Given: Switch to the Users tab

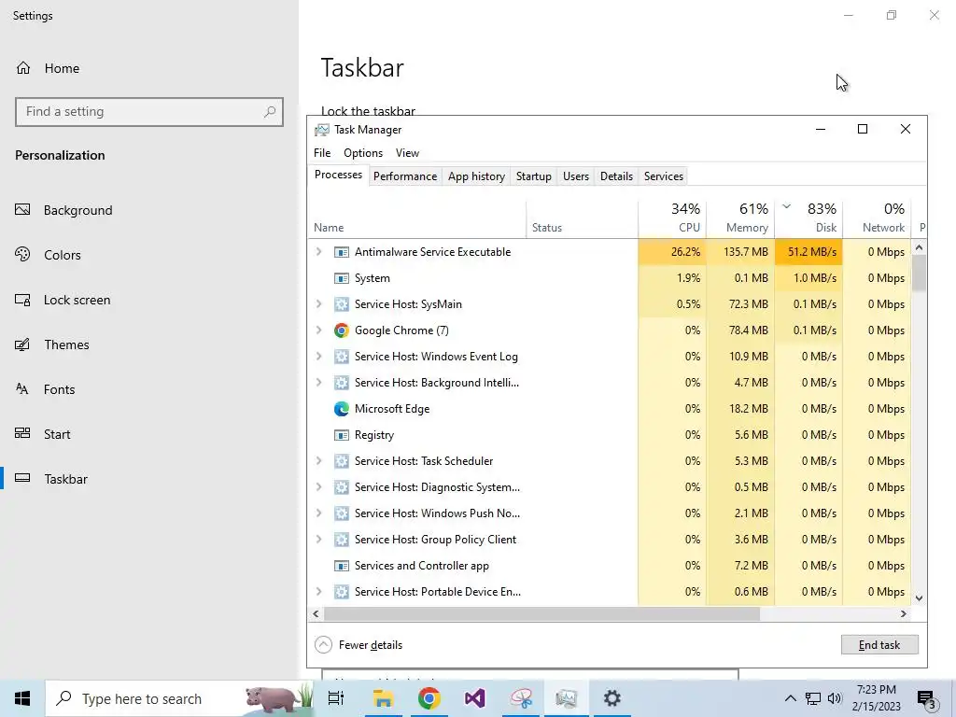Looking at the screenshot, I should 575,176.
